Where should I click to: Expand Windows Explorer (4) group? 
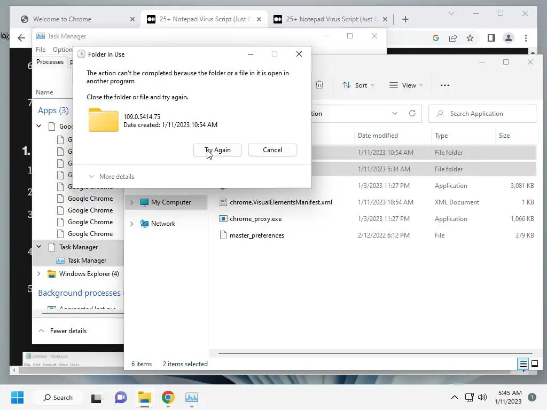coord(38,274)
